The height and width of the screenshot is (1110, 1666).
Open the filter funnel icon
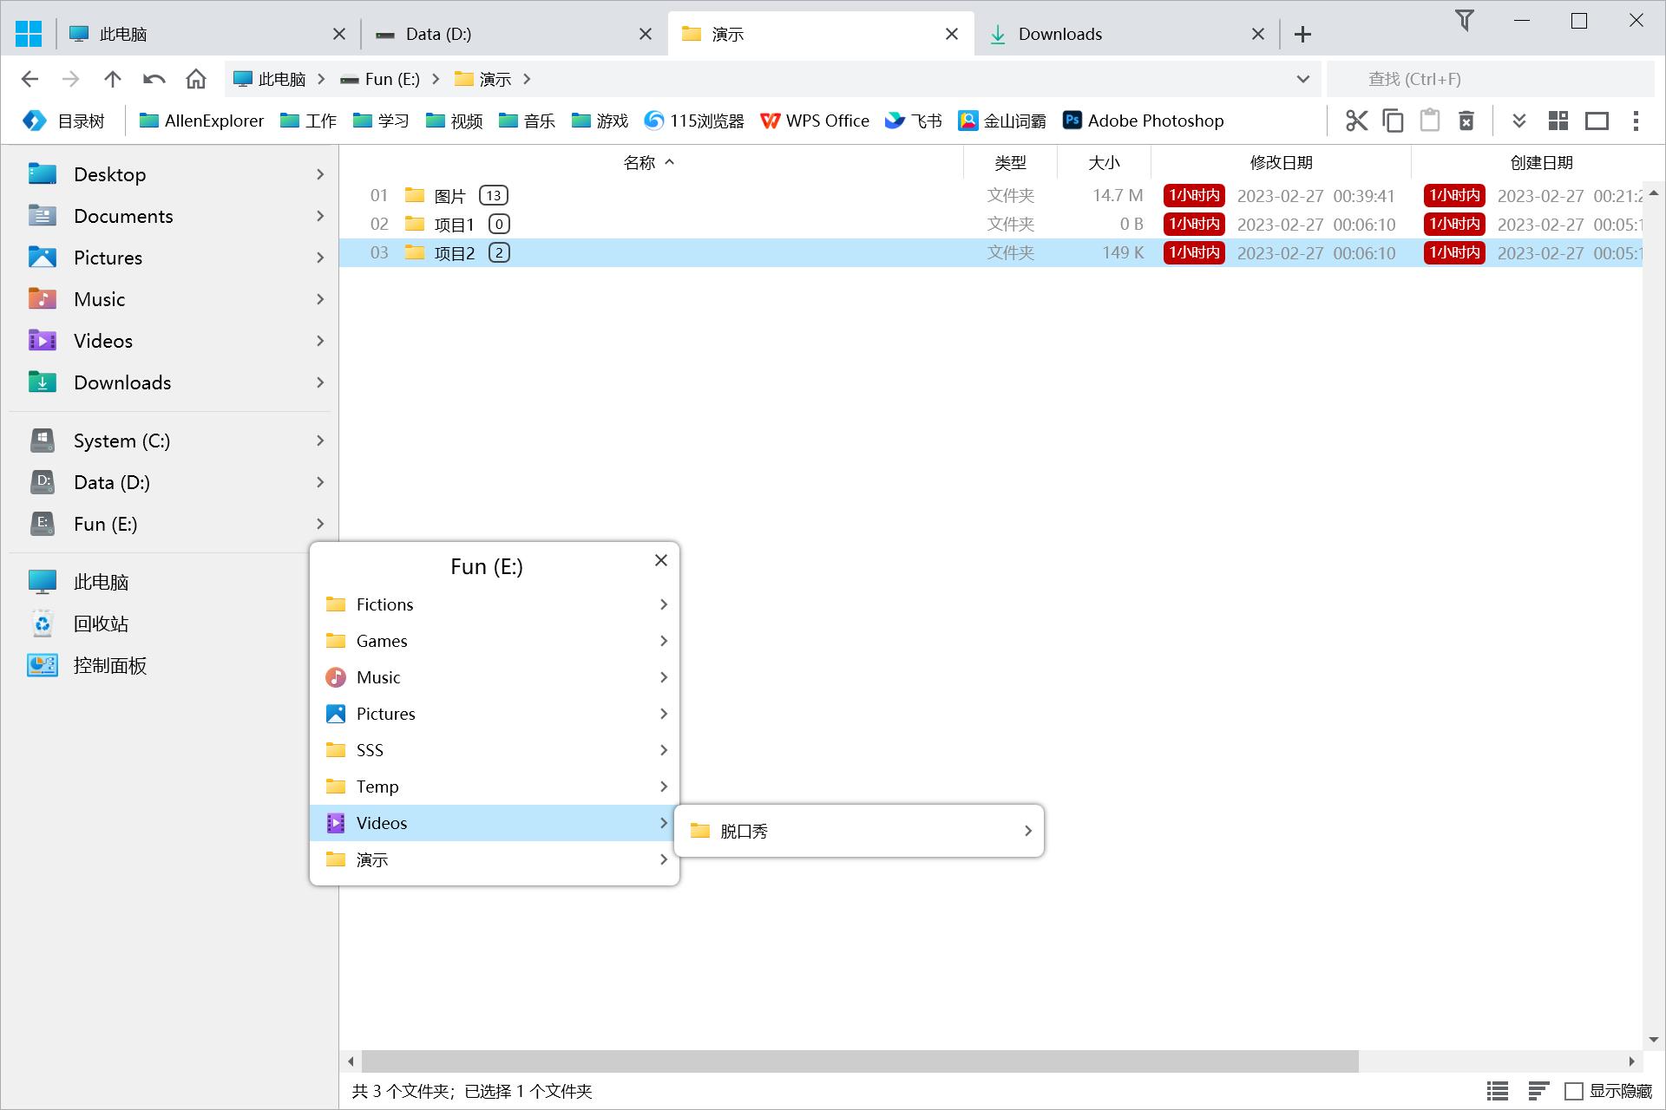(1465, 21)
